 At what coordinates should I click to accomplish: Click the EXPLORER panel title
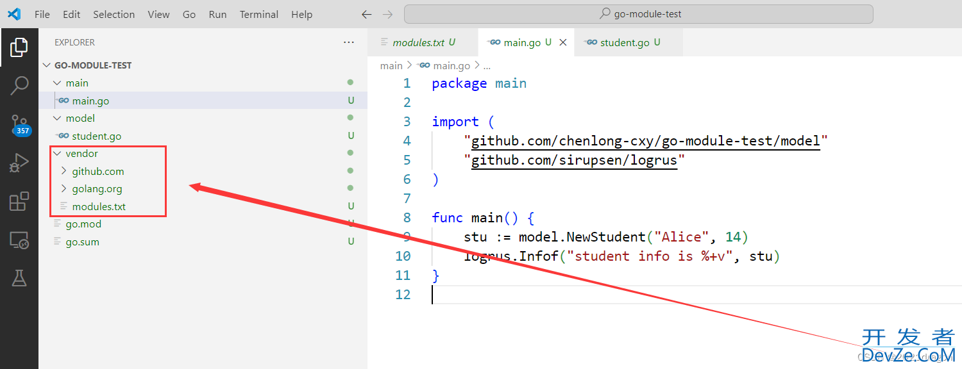(x=74, y=42)
